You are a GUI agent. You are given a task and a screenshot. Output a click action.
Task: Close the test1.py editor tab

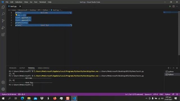coord(20,6)
